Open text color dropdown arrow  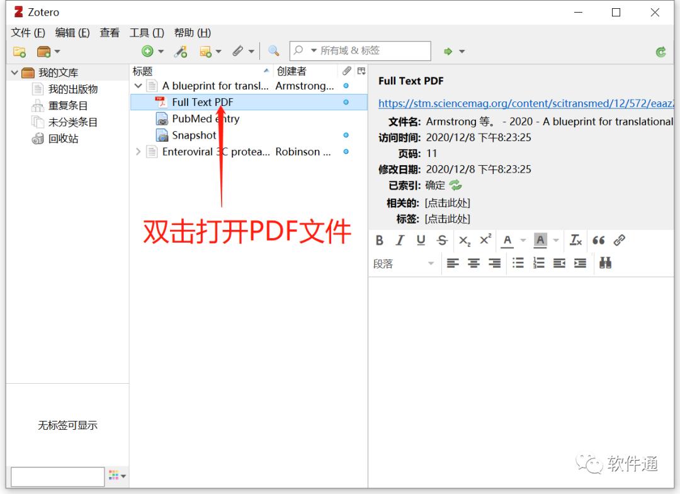[523, 240]
